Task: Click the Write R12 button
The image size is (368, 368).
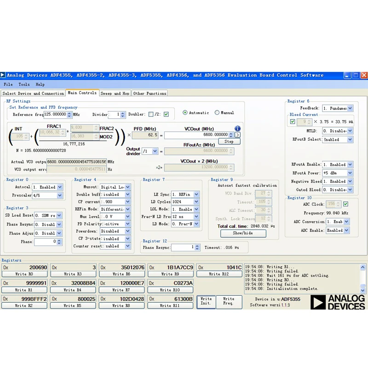Action: point(219,274)
